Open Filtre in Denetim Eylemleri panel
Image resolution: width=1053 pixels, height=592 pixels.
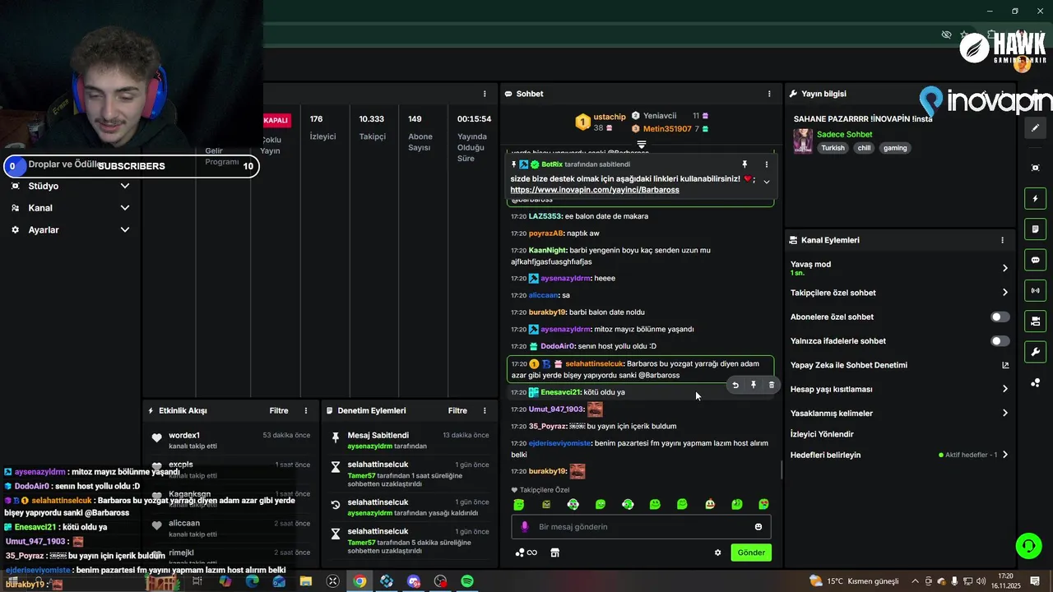point(457,410)
